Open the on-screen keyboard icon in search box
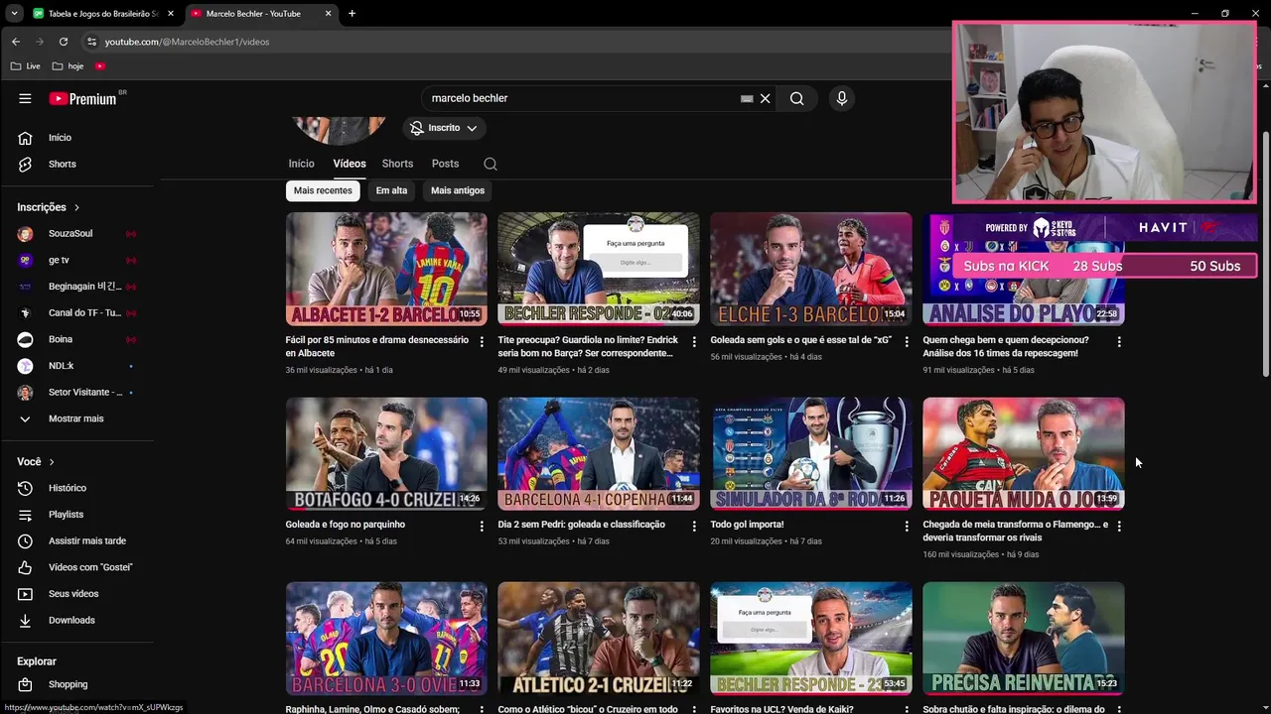The height and width of the screenshot is (714, 1271). click(747, 98)
